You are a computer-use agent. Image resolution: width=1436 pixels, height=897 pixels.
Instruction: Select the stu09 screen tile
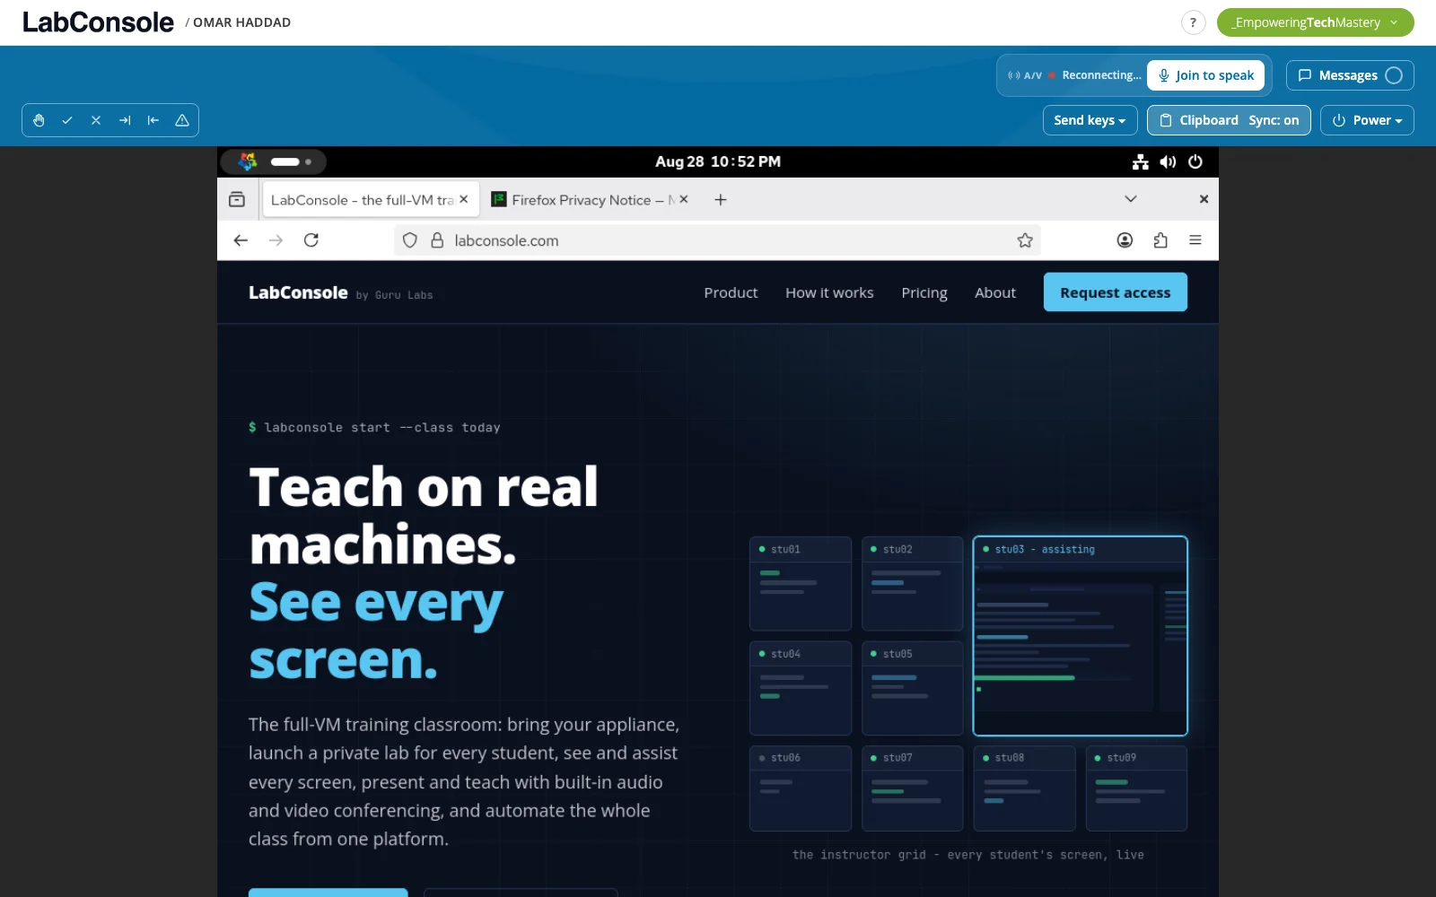[x=1136, y=788]
